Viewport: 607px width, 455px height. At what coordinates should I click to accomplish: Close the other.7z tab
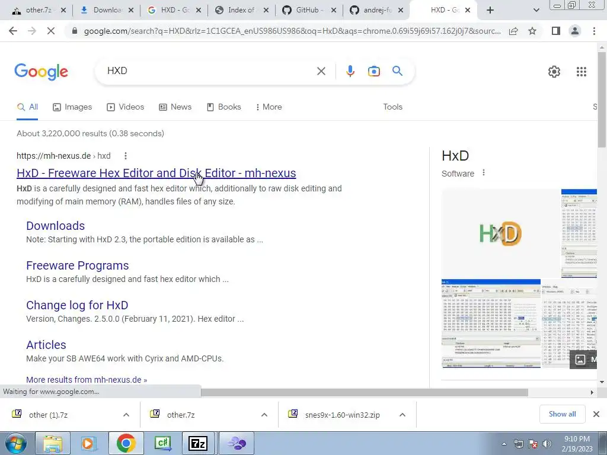[63, 10]
